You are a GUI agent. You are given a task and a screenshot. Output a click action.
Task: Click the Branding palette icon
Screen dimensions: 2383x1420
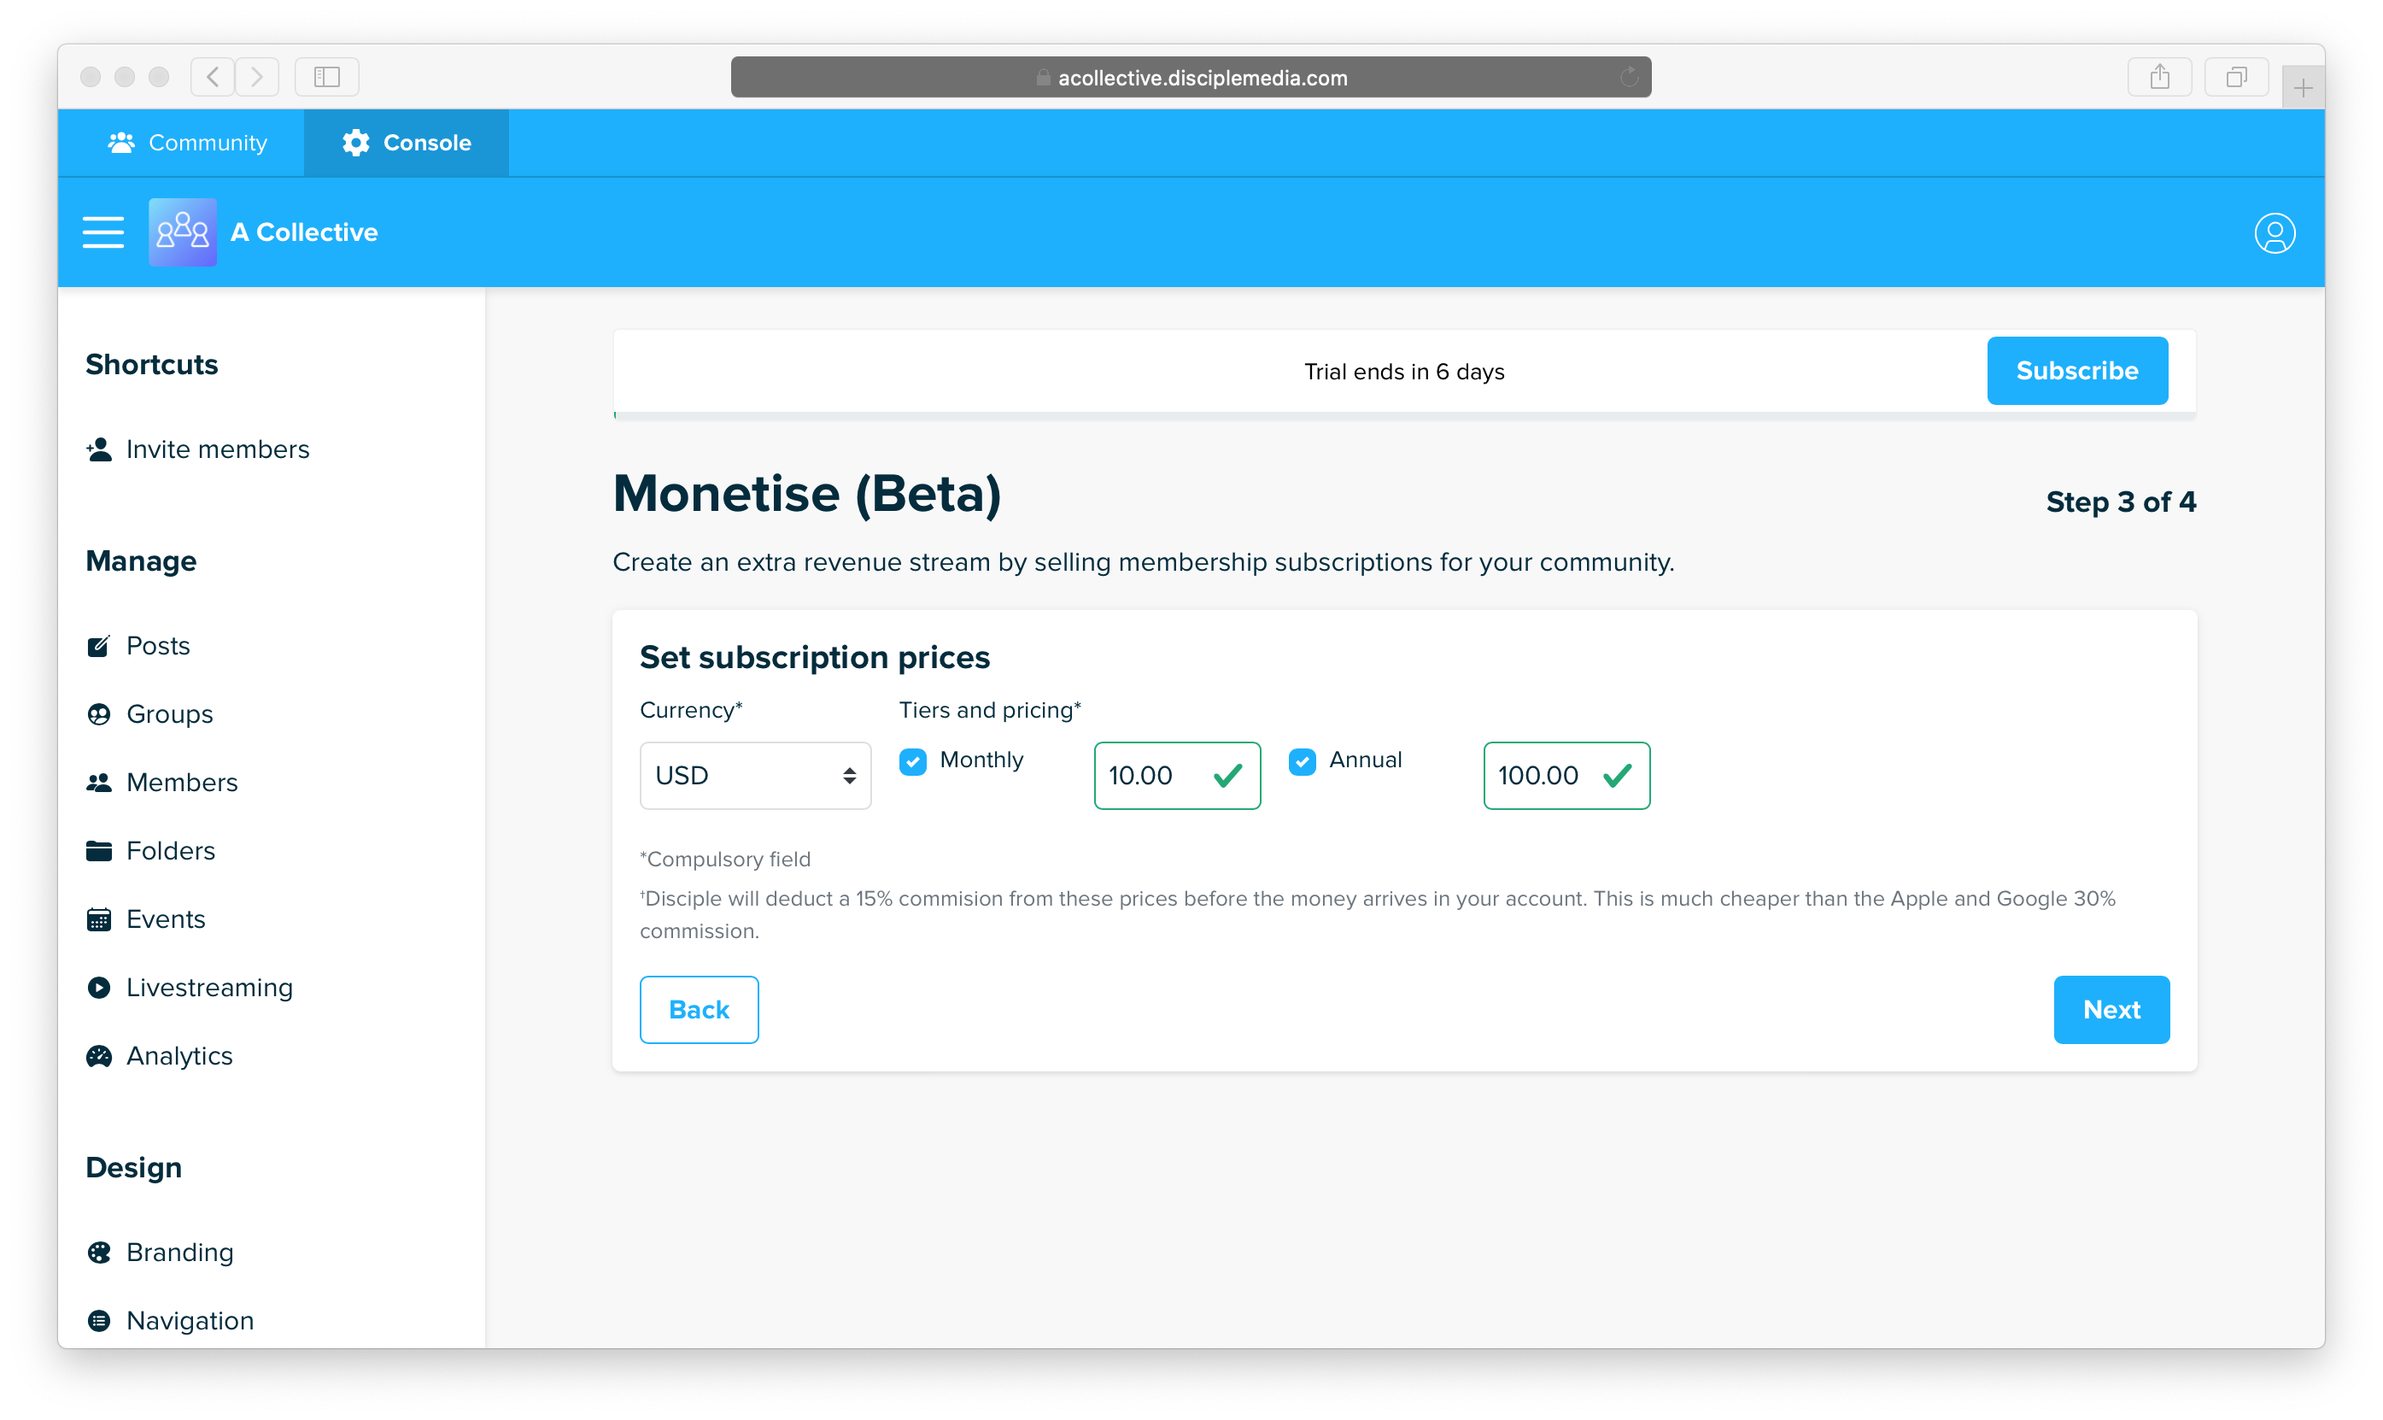(x=98, y=1252)
